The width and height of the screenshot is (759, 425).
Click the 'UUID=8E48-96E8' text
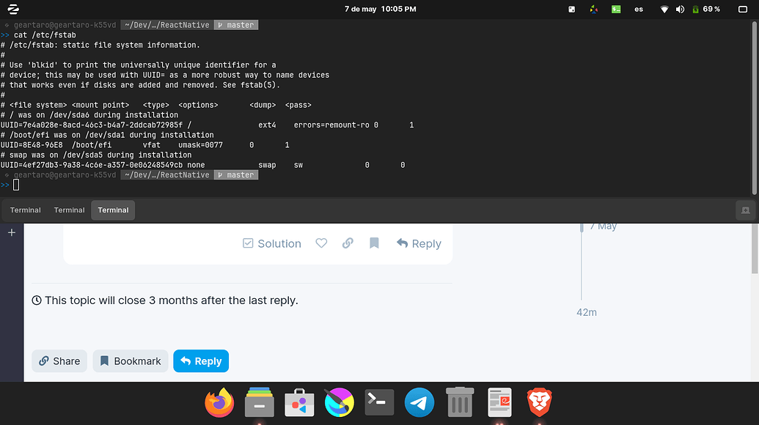point(32,145)
